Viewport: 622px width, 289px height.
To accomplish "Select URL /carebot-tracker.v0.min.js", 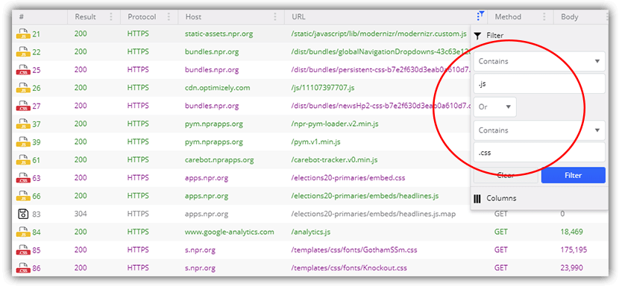I will [334, 159].
